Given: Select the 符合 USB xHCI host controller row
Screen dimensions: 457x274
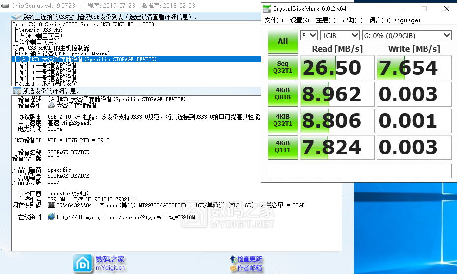Looking at the screenshot, I should (51, 48).
